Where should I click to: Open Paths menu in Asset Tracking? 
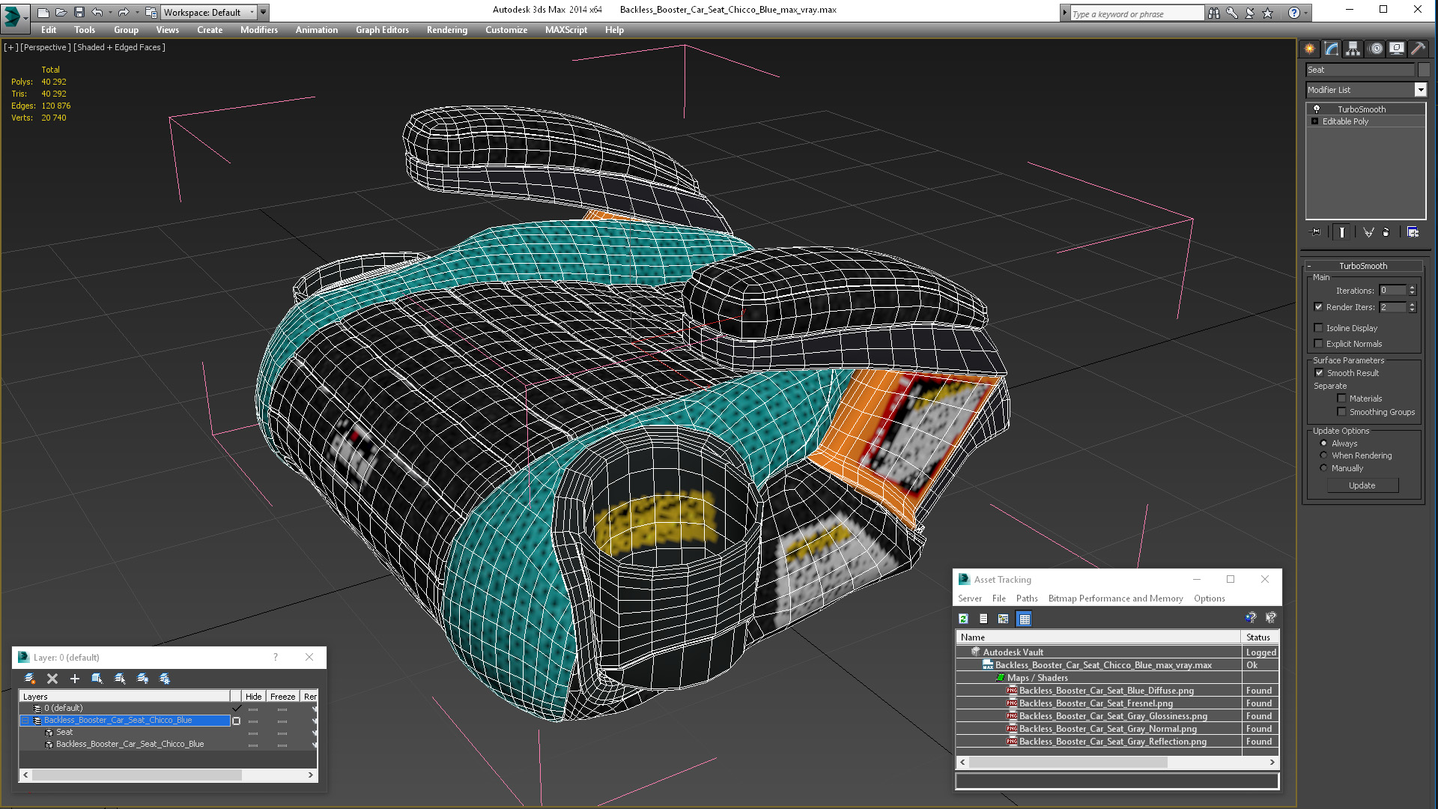1027,599
